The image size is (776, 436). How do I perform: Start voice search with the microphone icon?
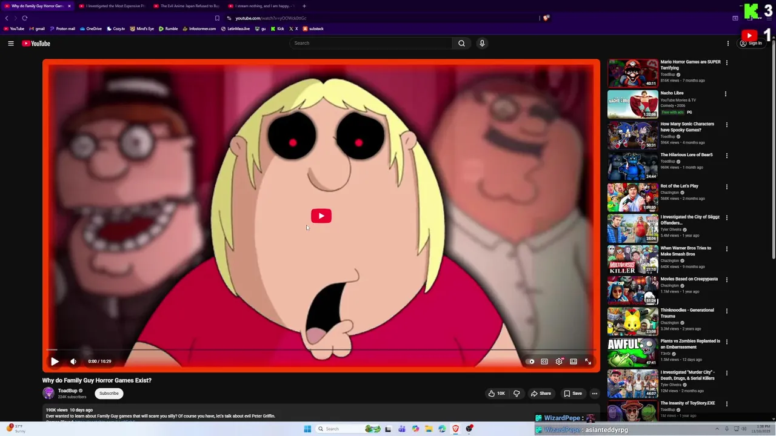coord(482,43)
